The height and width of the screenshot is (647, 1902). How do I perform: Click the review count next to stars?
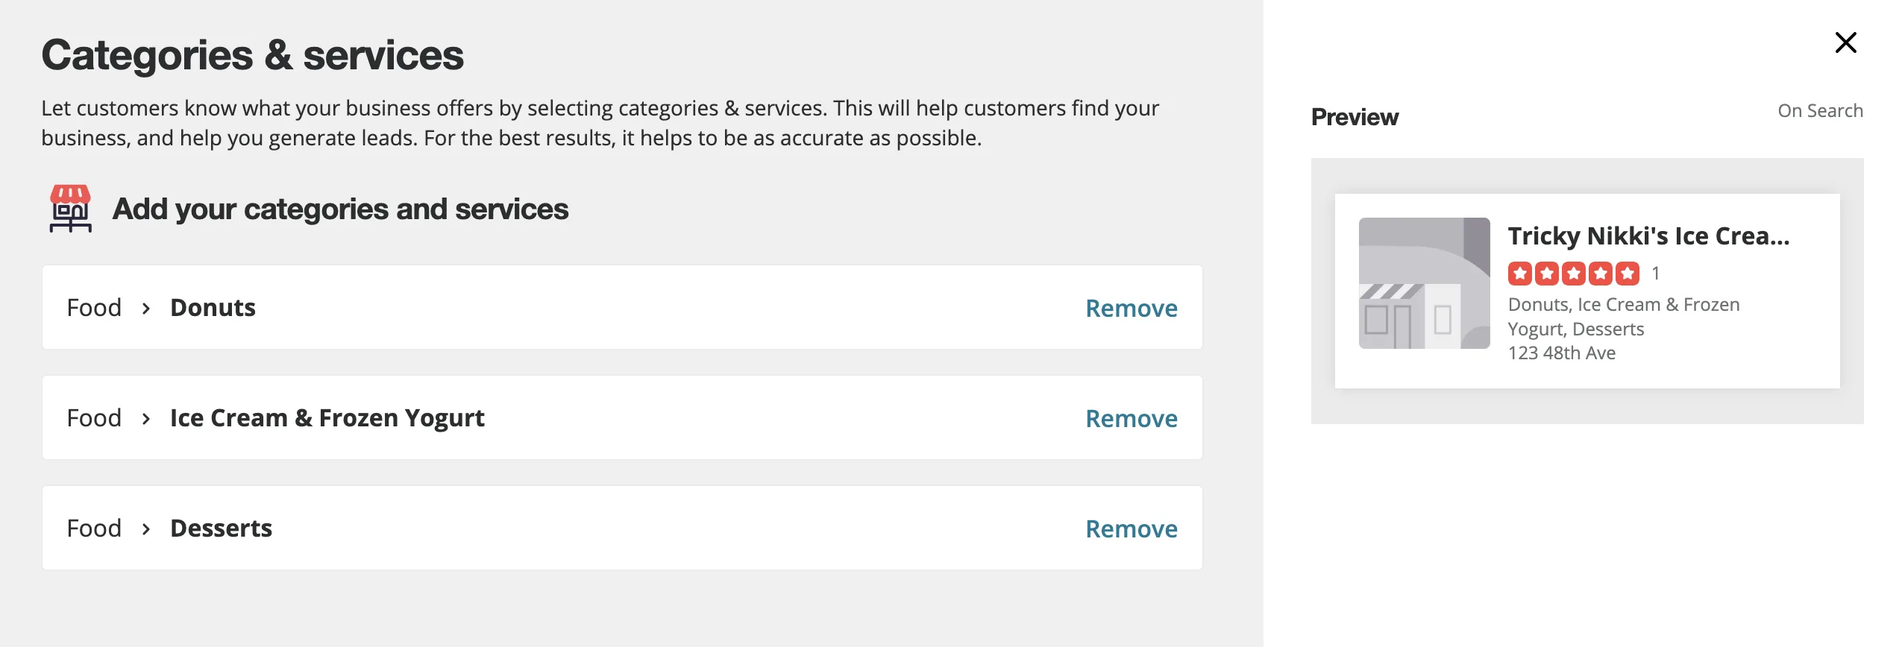(1655, 274)
